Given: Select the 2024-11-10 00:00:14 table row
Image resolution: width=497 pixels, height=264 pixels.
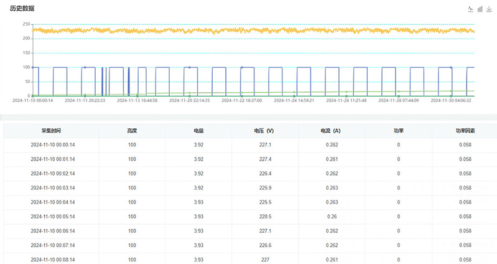Looking at the screenshot, I should 53,144.
